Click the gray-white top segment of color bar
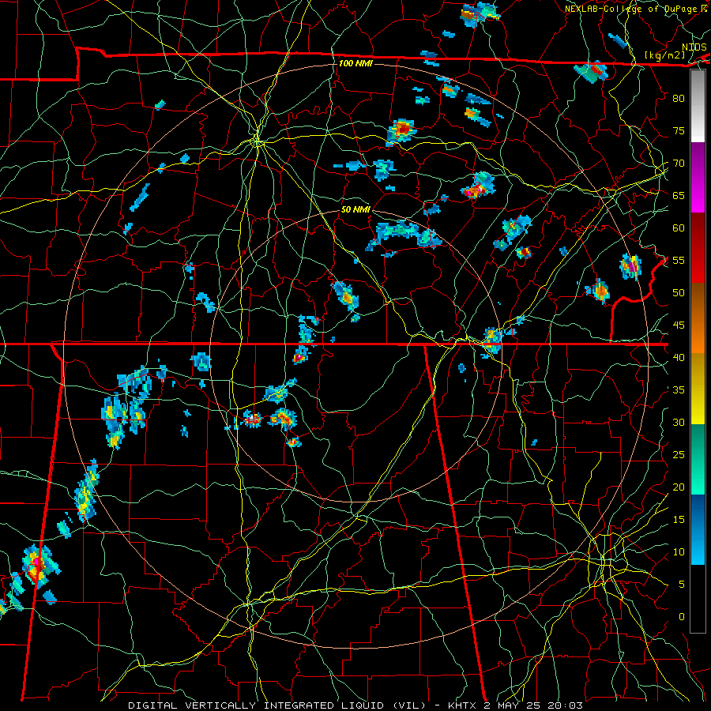 (698, 106)
